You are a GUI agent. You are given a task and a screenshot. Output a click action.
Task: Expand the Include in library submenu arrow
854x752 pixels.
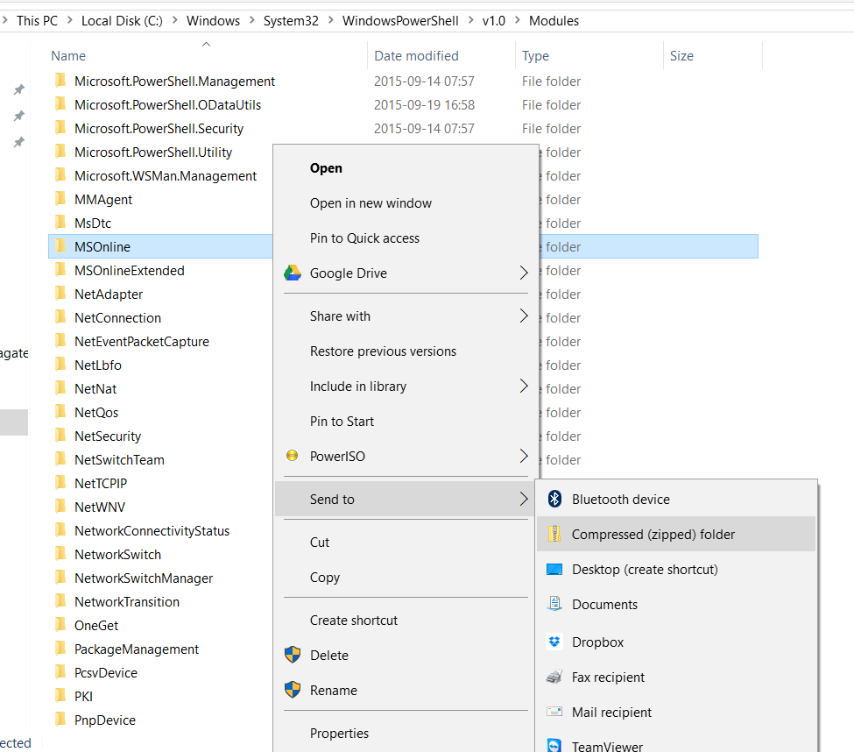[x=524, y=386]
